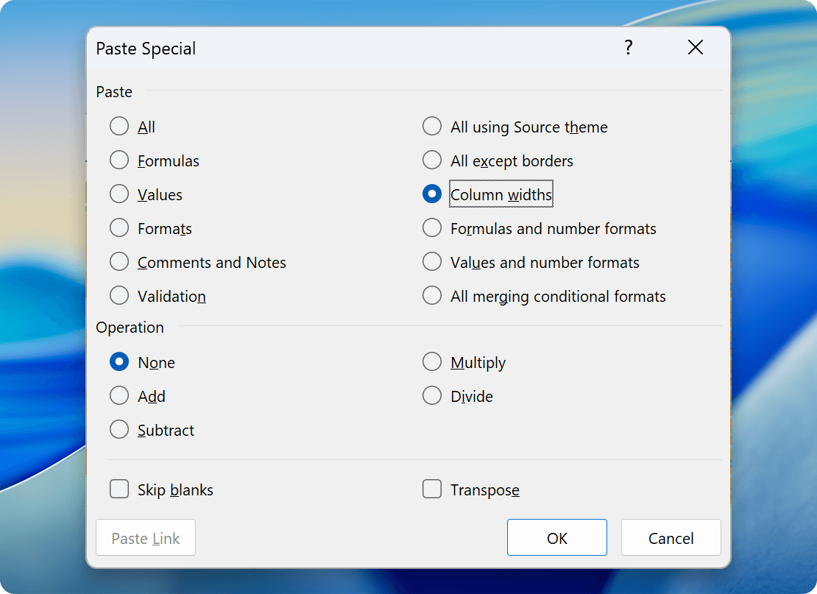Cancel the Paste Special dialog
The image size is (817, 594).
point(671,537)
